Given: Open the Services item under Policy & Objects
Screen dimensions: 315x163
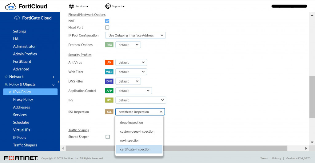Looking at the screenshot, I should click(20, 115).
